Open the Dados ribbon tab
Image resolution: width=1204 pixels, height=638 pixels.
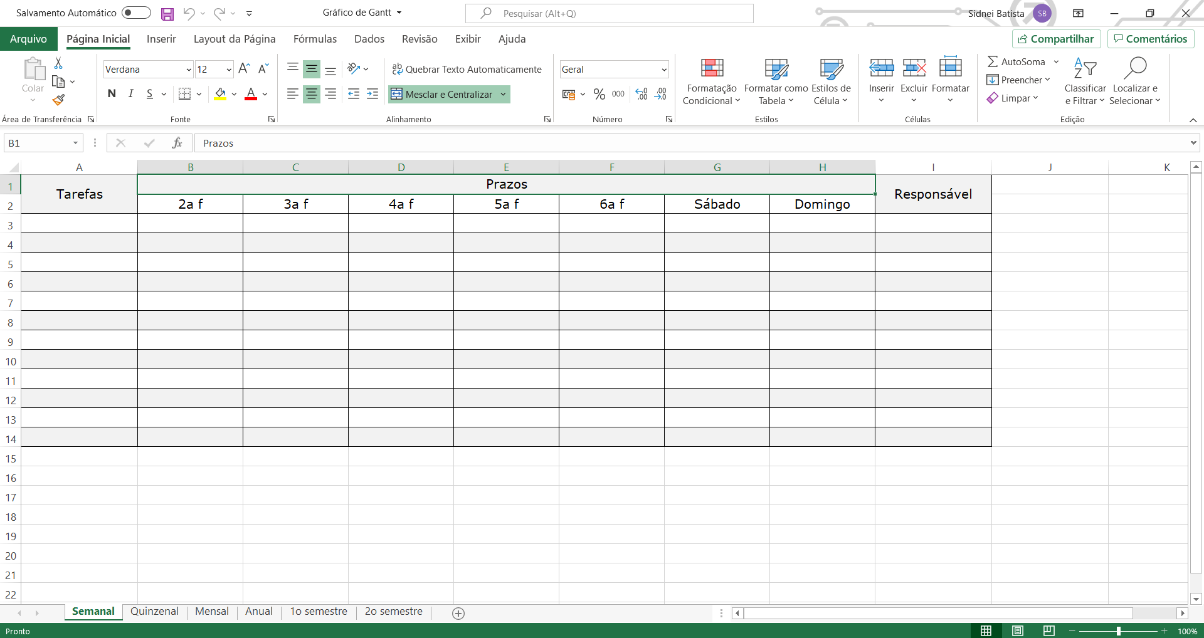(369, 39)
